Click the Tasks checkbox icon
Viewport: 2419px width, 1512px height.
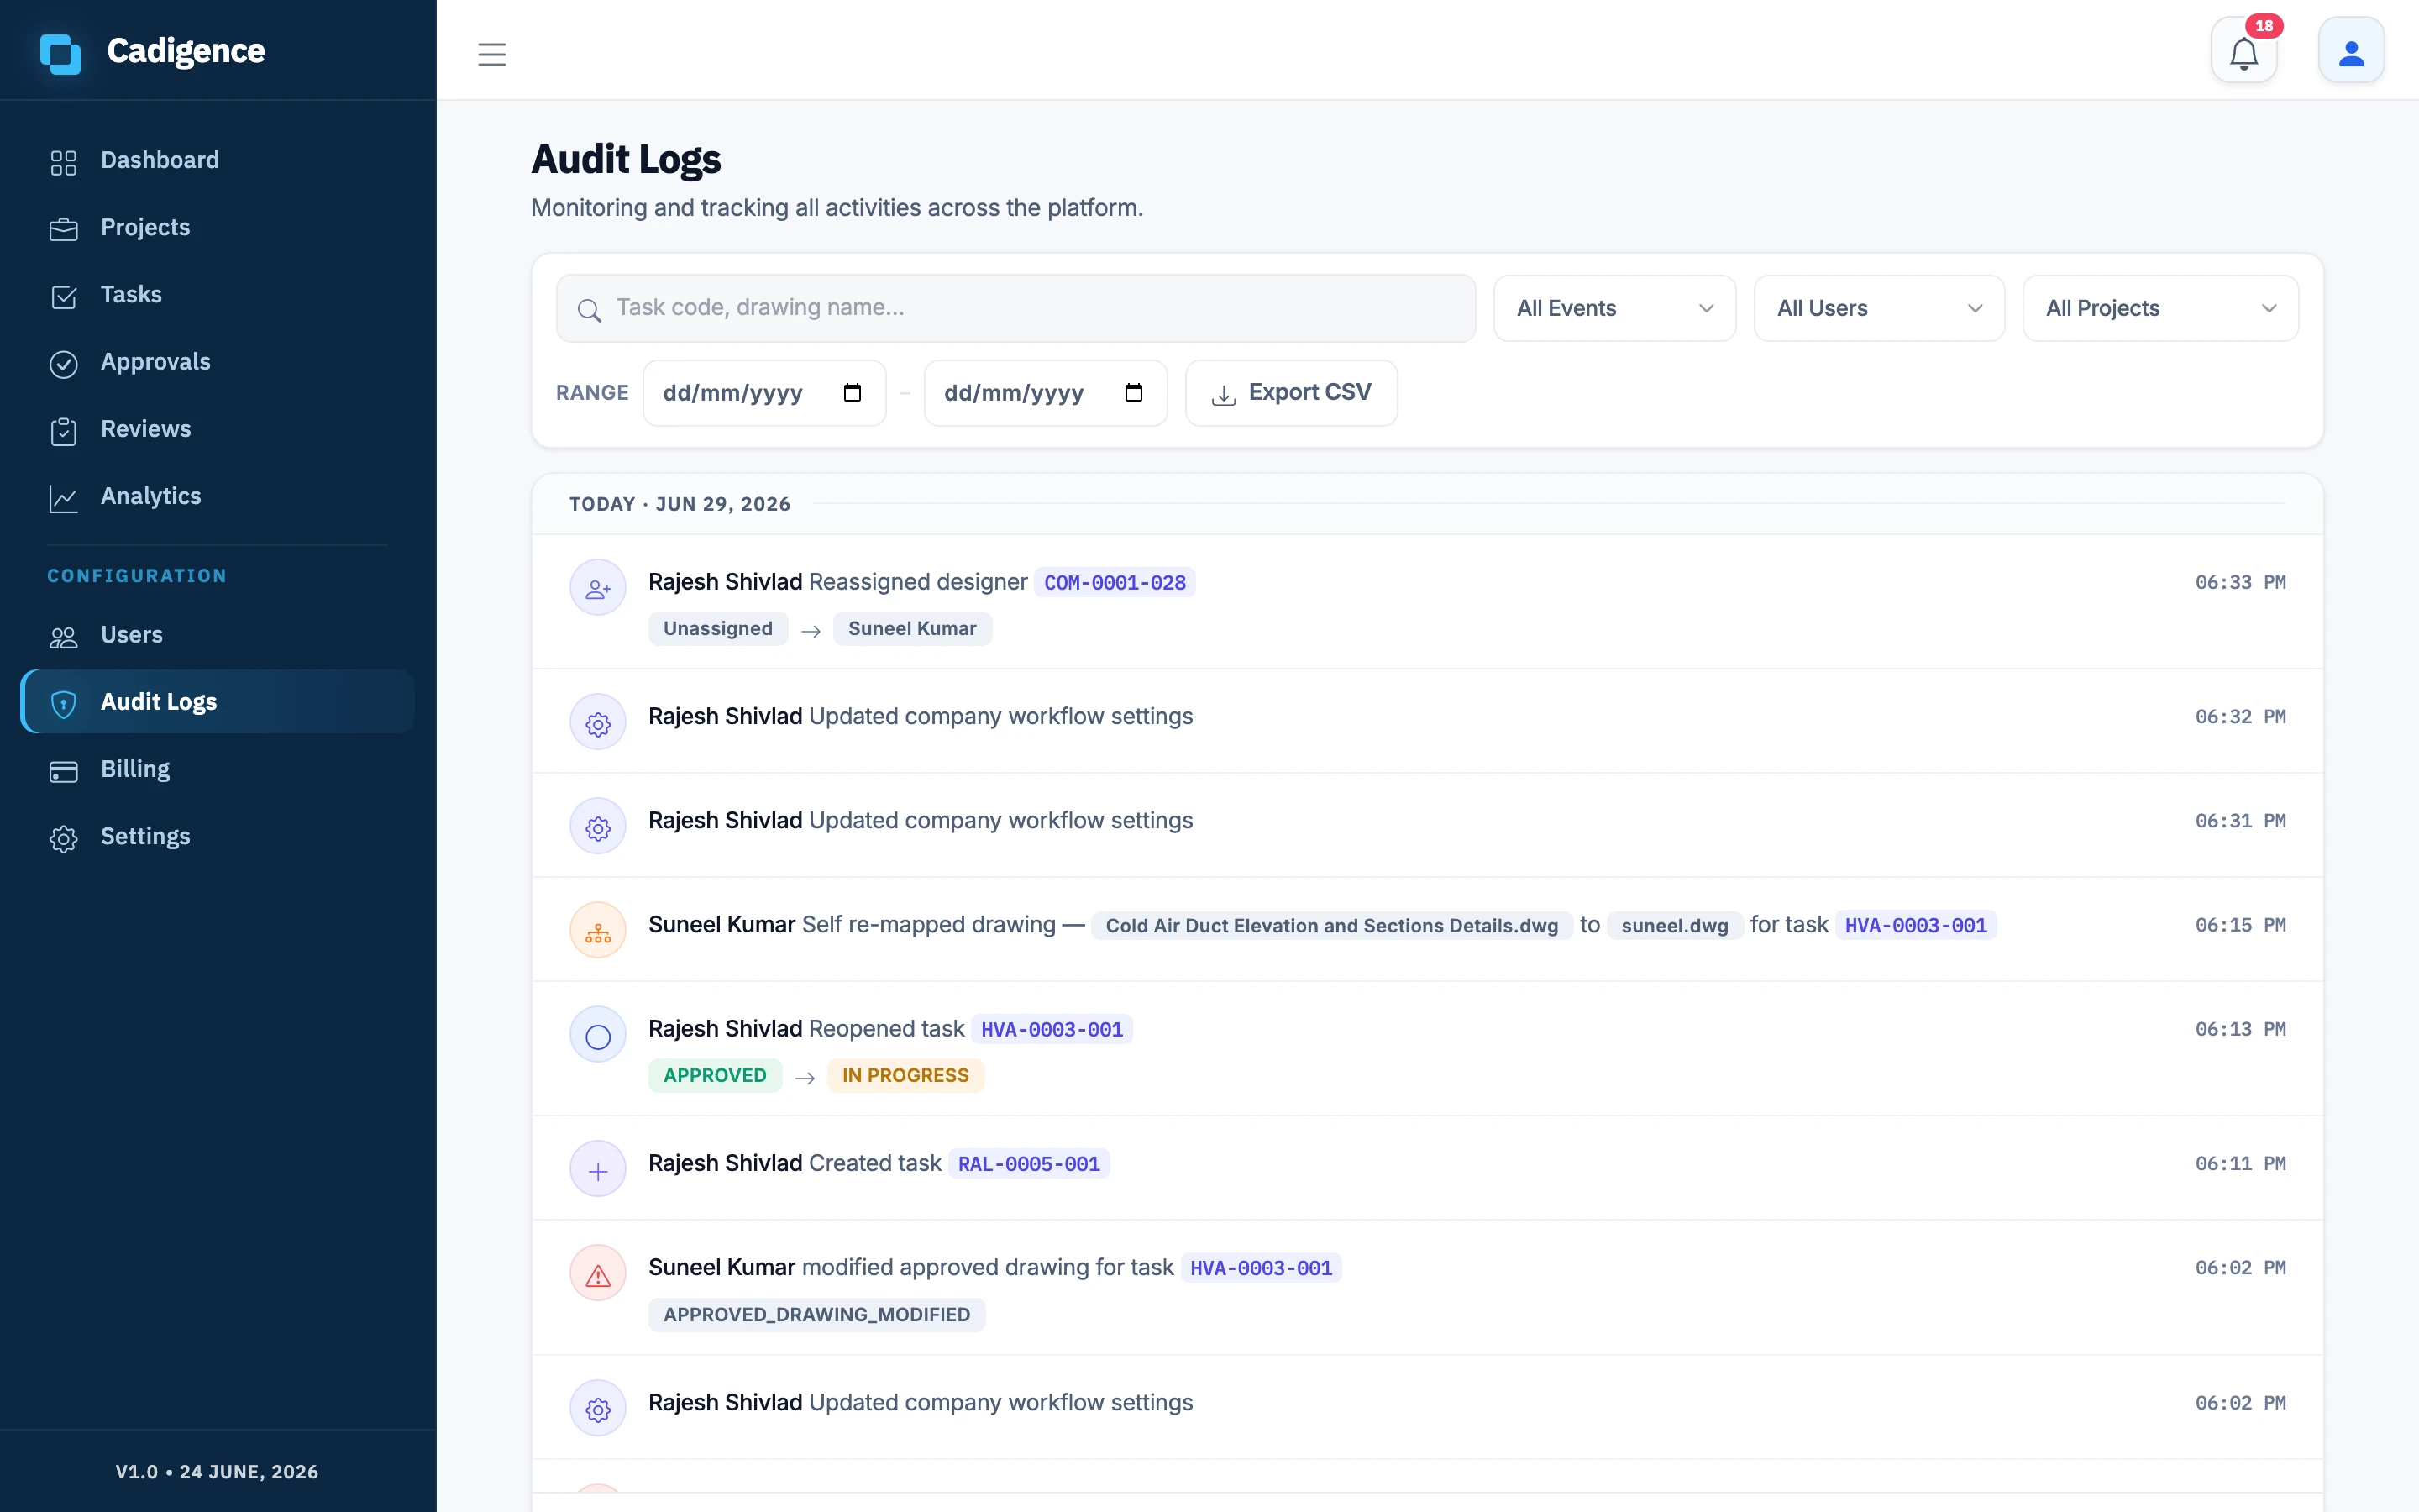coord(64,296)
